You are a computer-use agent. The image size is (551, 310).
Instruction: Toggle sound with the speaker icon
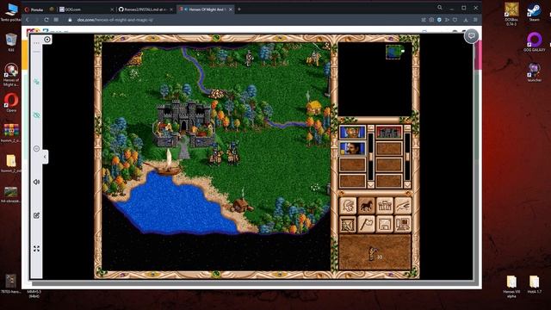pyautogui.click(x=36, y=182)
